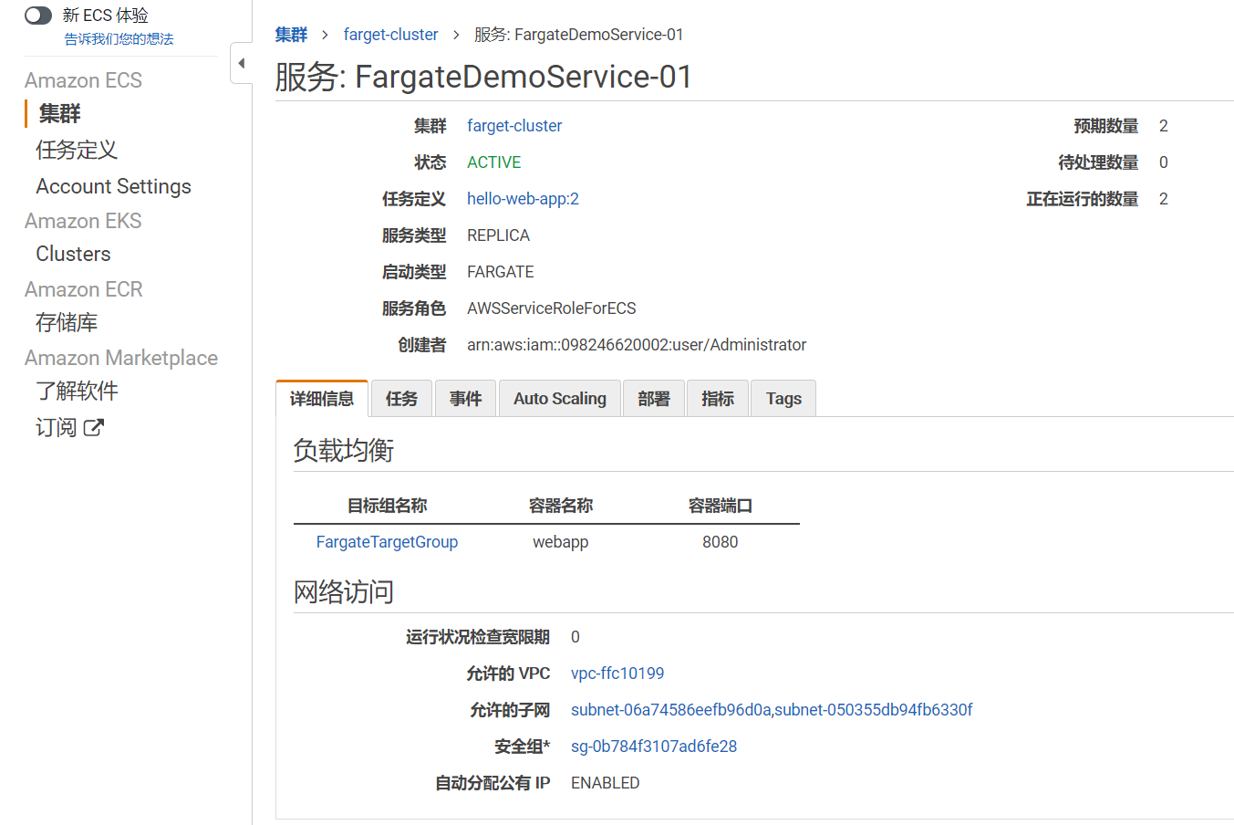This screenshot has height=825, width=1234.
Task: Click the 负载均衡 section heading
Action: (344, 451)
